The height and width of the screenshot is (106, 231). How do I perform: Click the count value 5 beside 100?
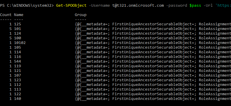click(11, 38)
